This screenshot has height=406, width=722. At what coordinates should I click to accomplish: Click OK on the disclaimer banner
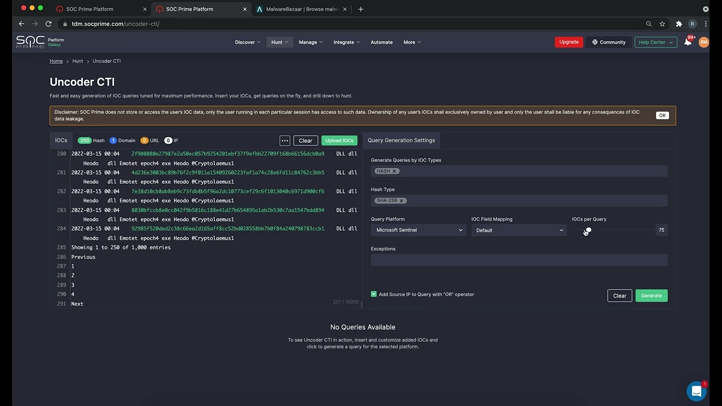tap(662, 116)
